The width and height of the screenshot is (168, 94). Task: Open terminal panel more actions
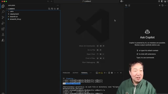point(115,73)
